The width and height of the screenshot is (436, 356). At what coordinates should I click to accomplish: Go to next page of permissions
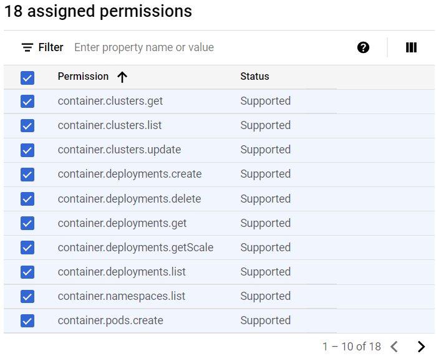421,347
